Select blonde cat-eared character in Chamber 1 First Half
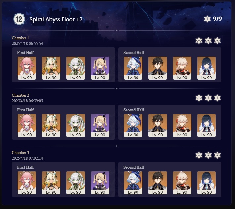 point(51,68)
